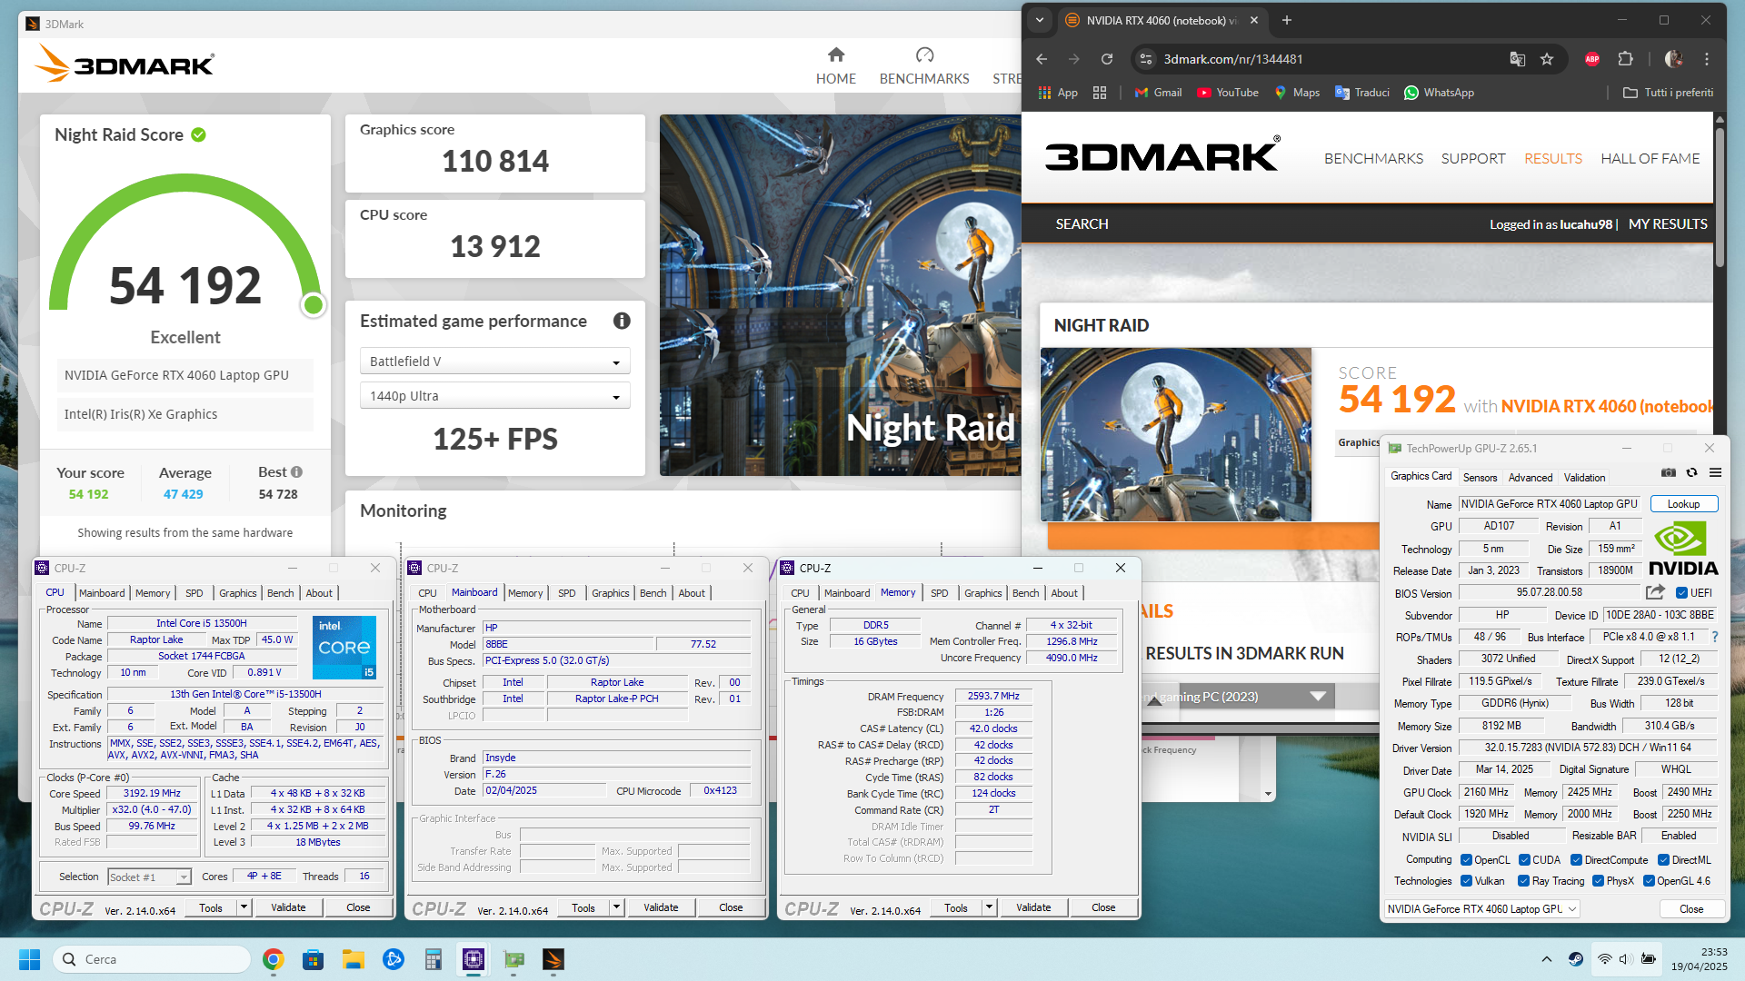Launch Chrome from the taskbar
Image resolution: width=1745 pixels, height=981 pixels.
(x=273, y=959)
